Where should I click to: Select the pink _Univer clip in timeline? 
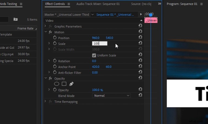pos(151,20)
